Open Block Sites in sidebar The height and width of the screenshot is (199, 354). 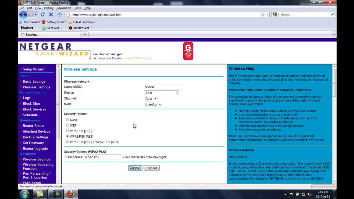(32, 104)
